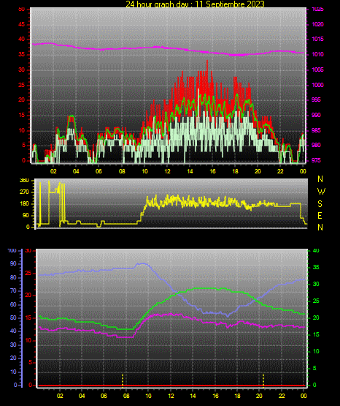Click the W compass letter
Screen dimensions: 340x406
321,192
